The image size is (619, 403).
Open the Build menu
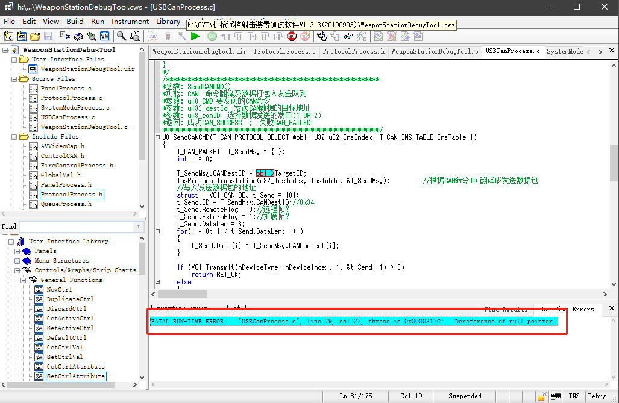[75, 22]
